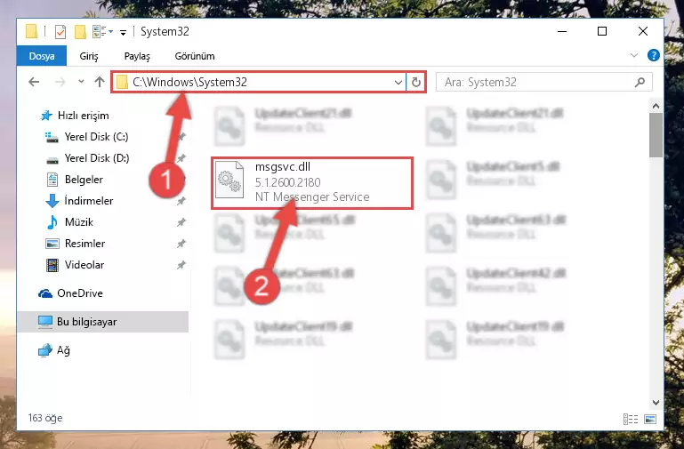This screenshot has width=684, height=449.
Task: Switch to large icons view in status bar
Action: 650,420
